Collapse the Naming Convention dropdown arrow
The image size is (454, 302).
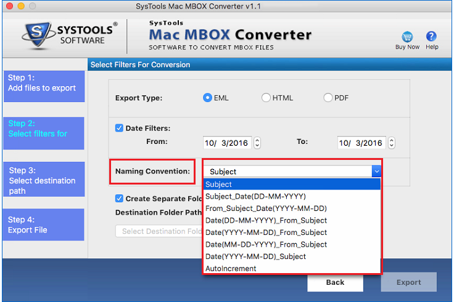376,172
